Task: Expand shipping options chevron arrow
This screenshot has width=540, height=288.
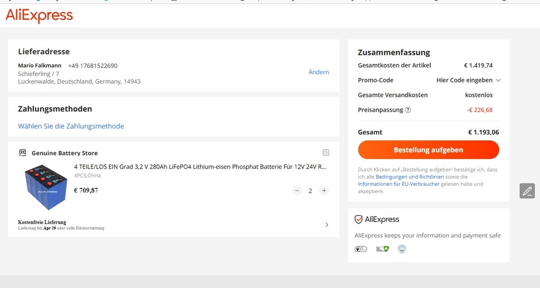Action: point(327,225)
